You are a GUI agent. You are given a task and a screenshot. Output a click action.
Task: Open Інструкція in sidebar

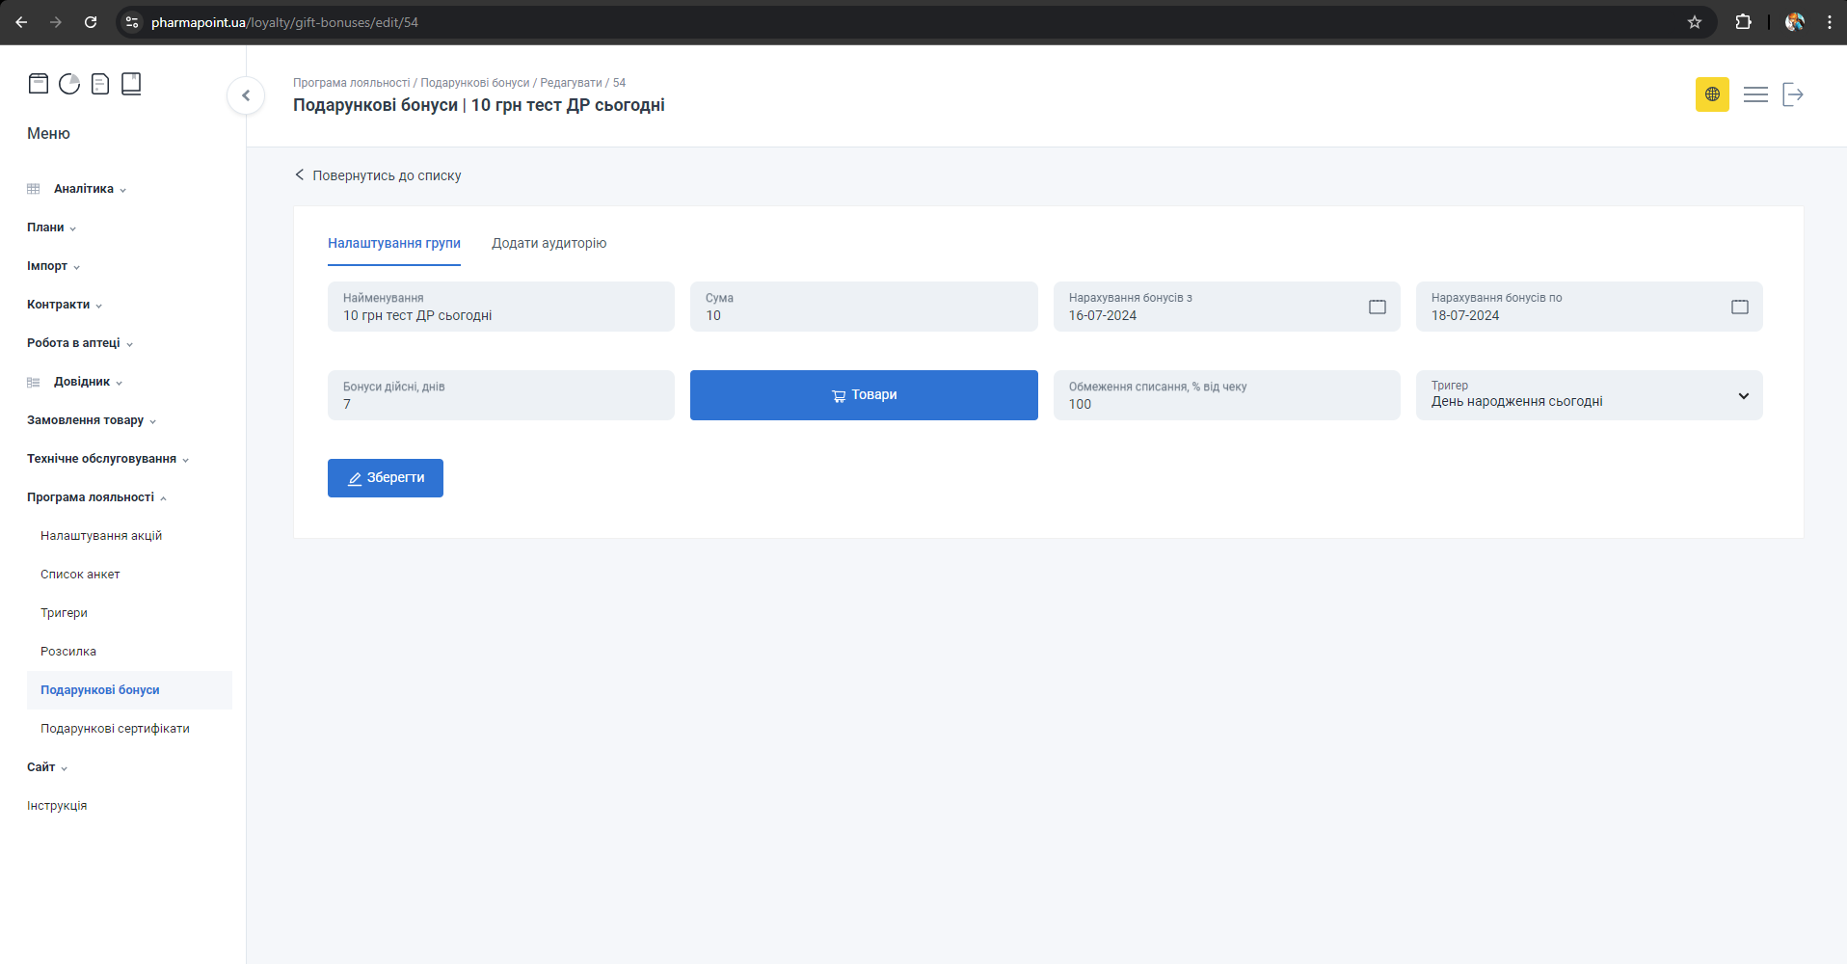pos(57,806)
